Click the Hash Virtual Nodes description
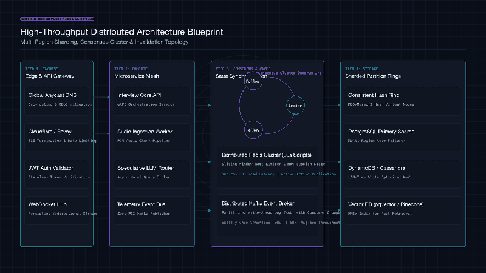Viewport: 486px width, 273px height. click(381, 104)
